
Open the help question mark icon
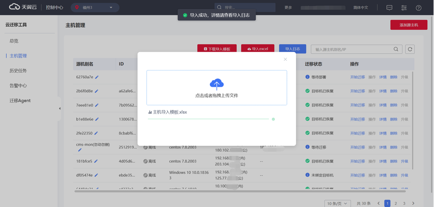[x=419, y=8]
